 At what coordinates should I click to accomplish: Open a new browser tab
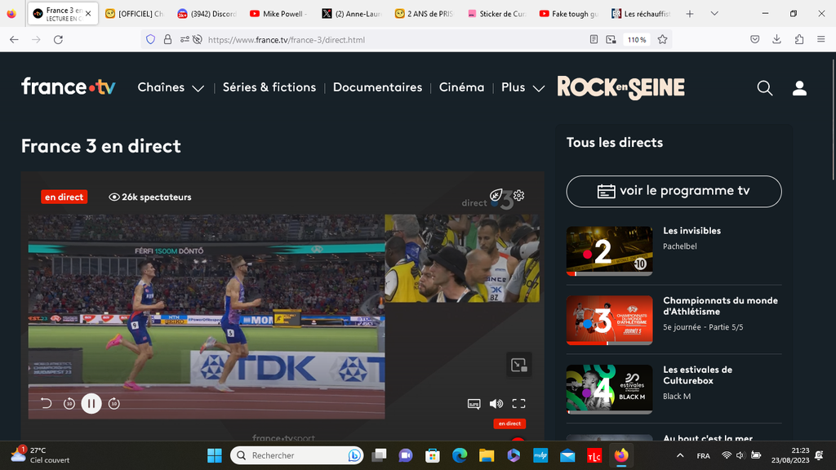(689, 14)
